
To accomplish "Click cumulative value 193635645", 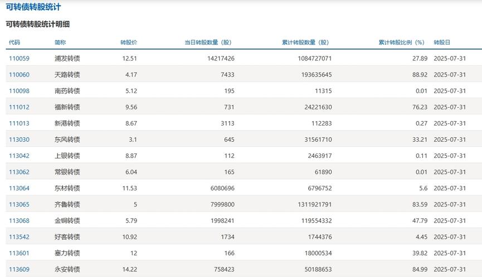I will (x=317, y=75).
